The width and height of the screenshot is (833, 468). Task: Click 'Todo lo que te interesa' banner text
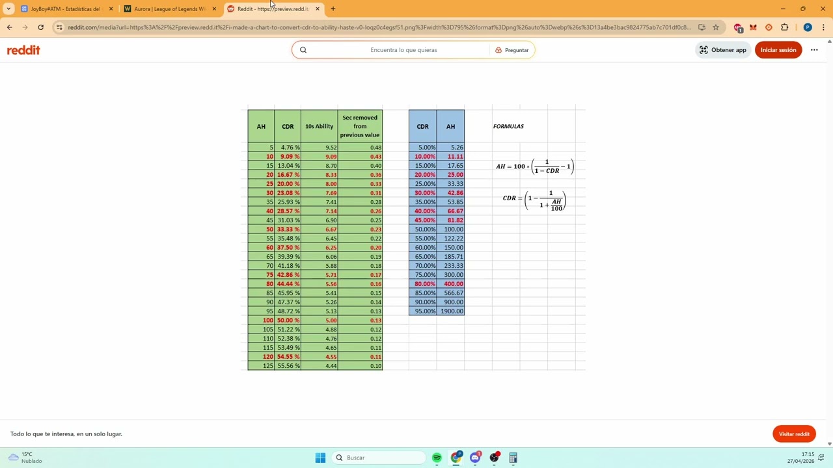coord(66,434)
